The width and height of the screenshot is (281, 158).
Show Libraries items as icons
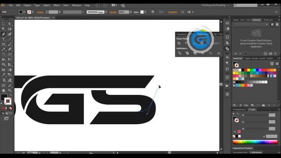[272, 25]
